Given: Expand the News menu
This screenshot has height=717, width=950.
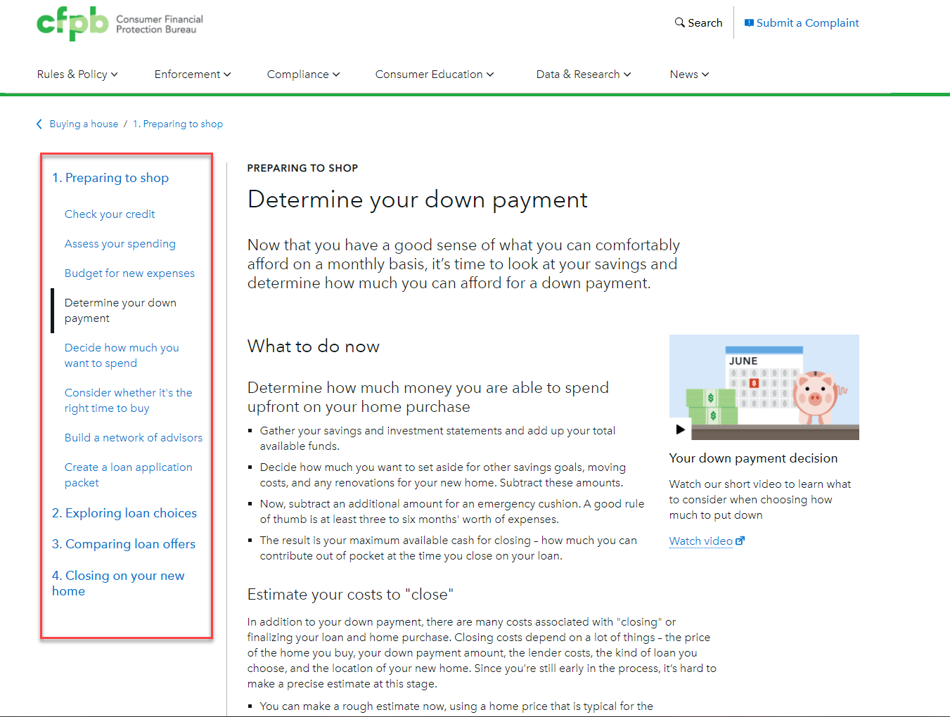Looking at the screenshot, I should click(689, 75).
